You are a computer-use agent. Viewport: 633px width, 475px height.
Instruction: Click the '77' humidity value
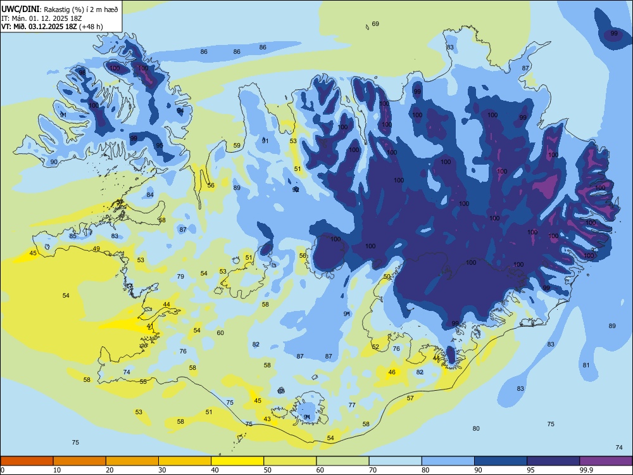tap(352, 405)
